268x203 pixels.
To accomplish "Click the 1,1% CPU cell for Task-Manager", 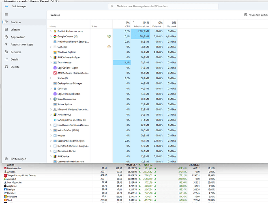I will pos(122,63).
